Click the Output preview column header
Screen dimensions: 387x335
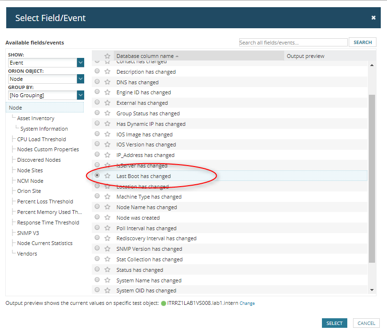(330, 56)
